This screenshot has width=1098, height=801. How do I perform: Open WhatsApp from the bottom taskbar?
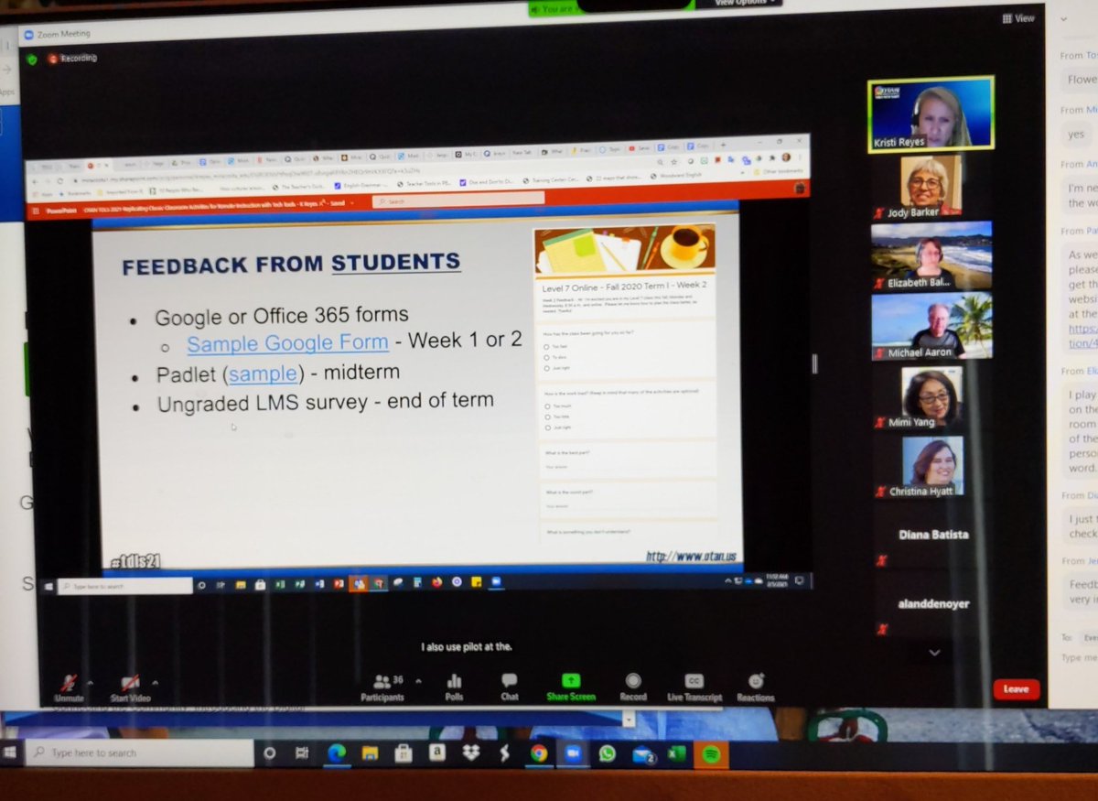pos(607,752)
